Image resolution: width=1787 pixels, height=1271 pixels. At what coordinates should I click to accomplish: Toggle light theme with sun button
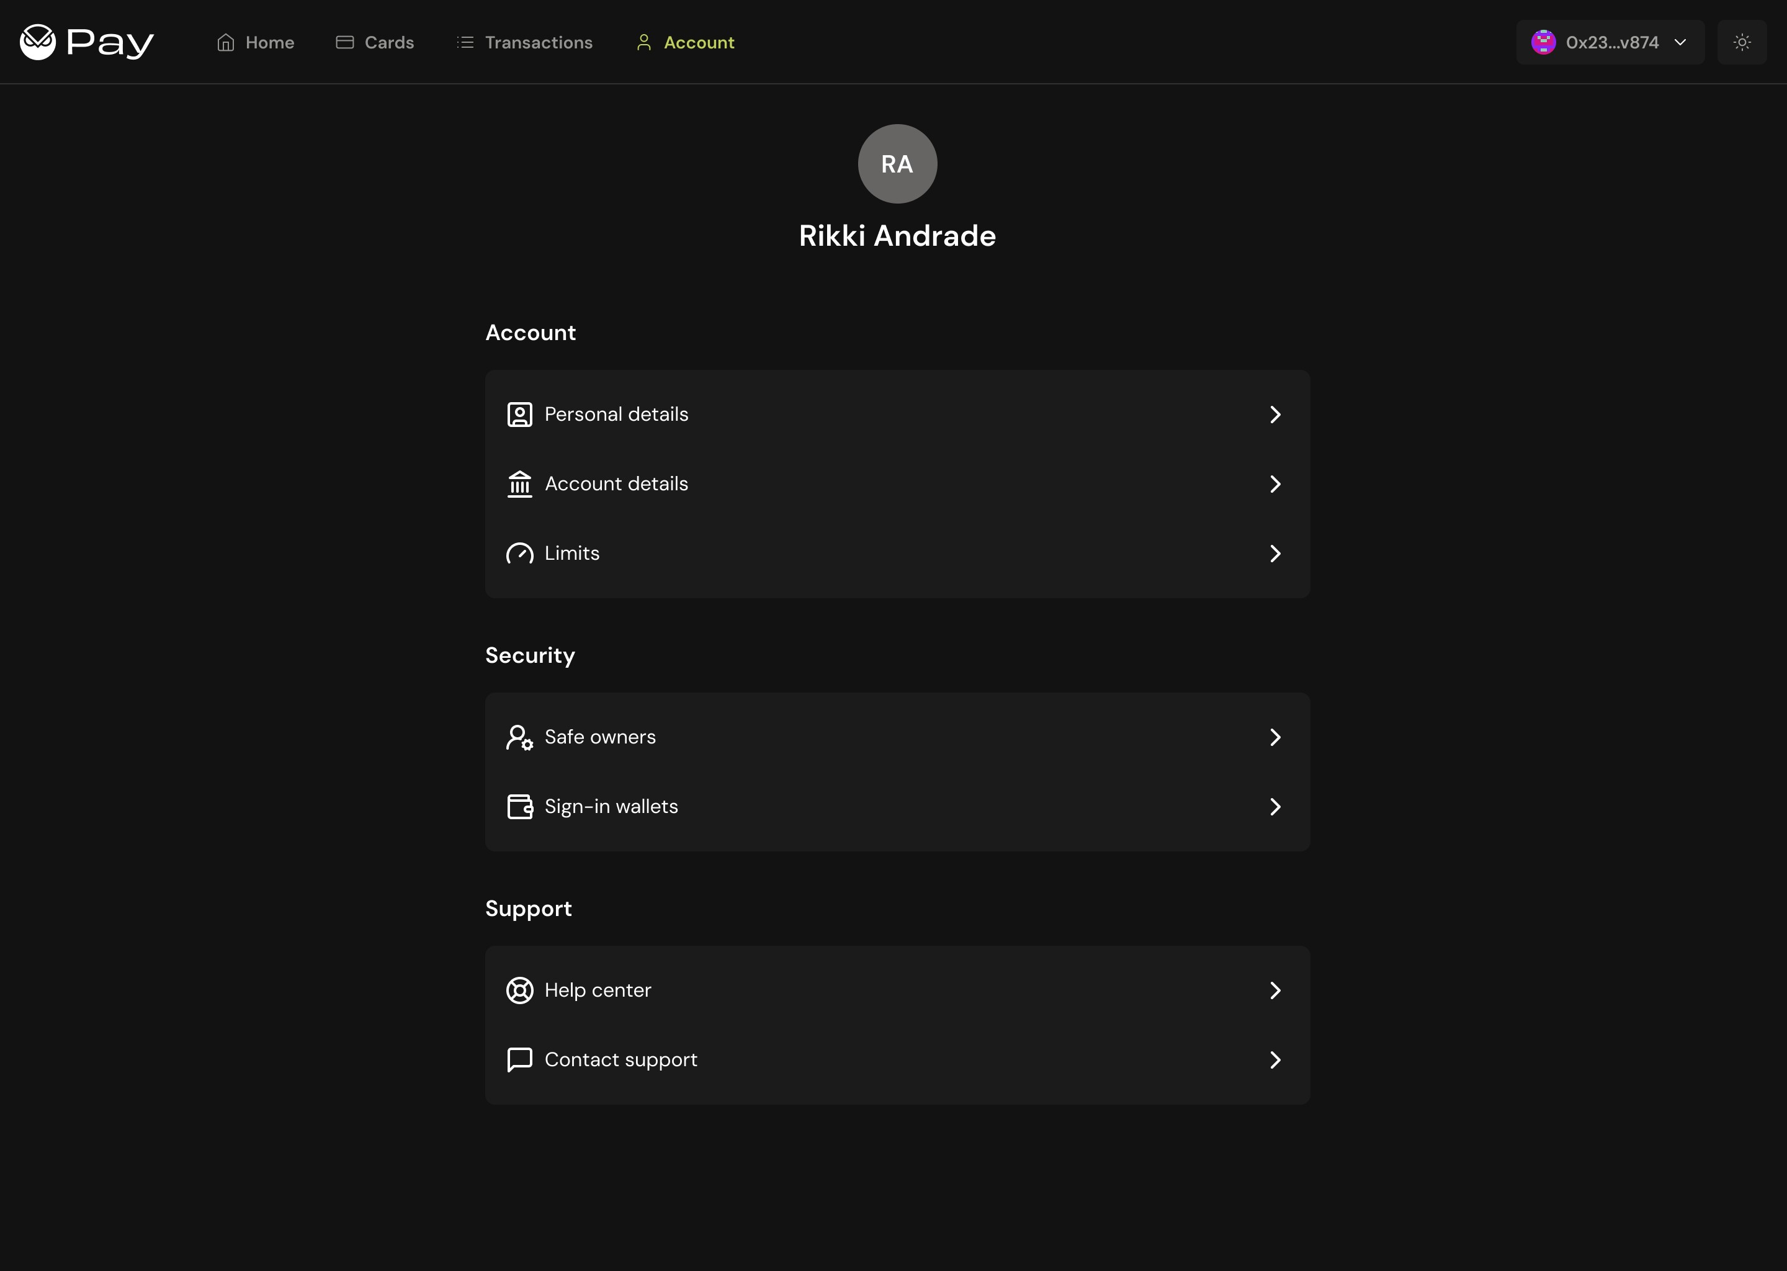pos(1742,42)
